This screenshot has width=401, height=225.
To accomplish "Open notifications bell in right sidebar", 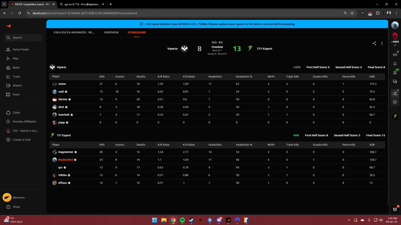I will point(395,63).
